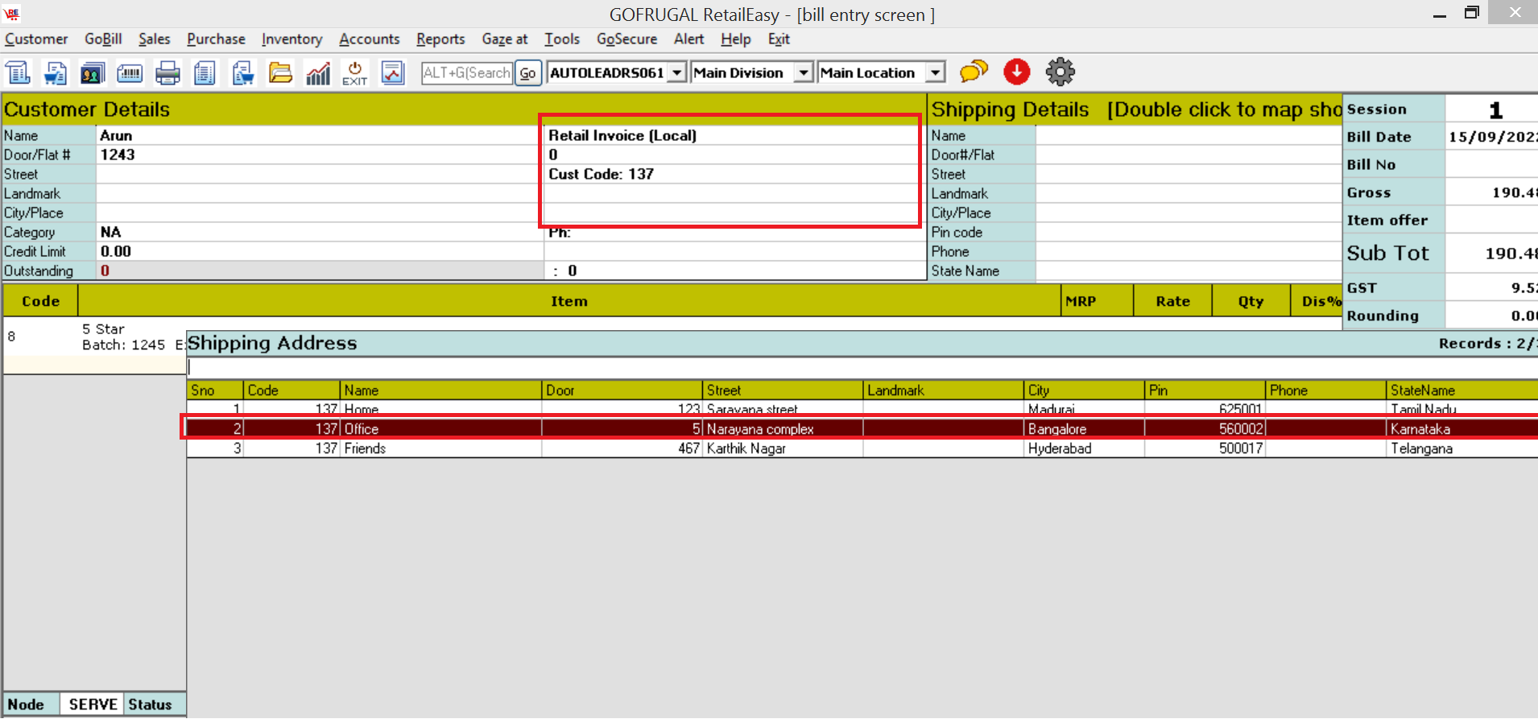Click the Qty column header

click(1251, 301)
